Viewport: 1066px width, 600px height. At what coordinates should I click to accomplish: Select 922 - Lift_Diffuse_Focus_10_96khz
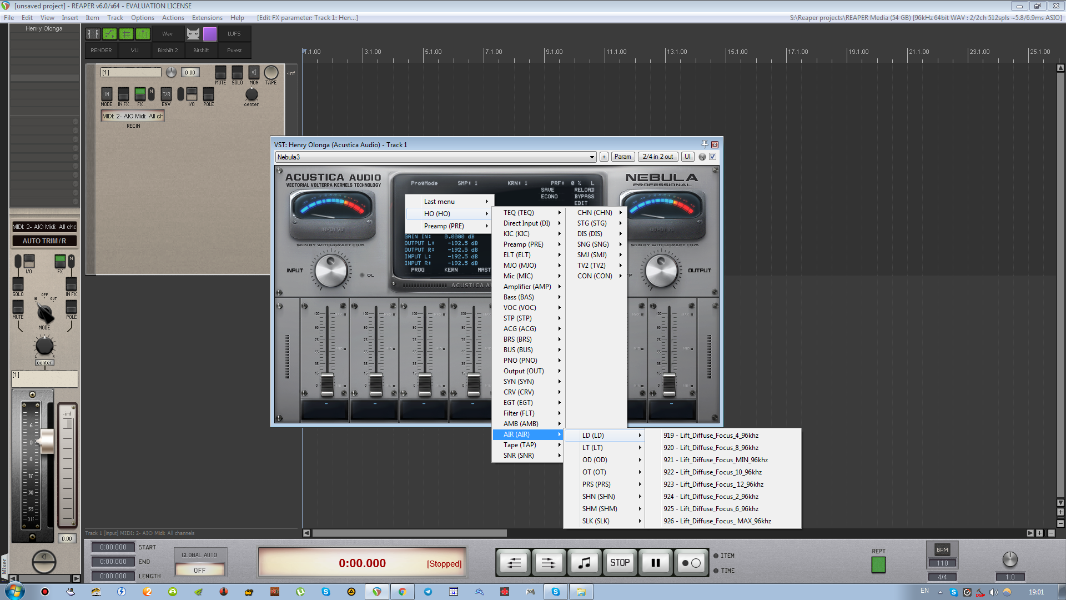(x=723, y=472)
